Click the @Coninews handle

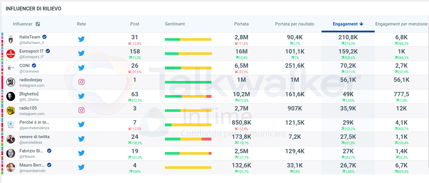[29, 71]
